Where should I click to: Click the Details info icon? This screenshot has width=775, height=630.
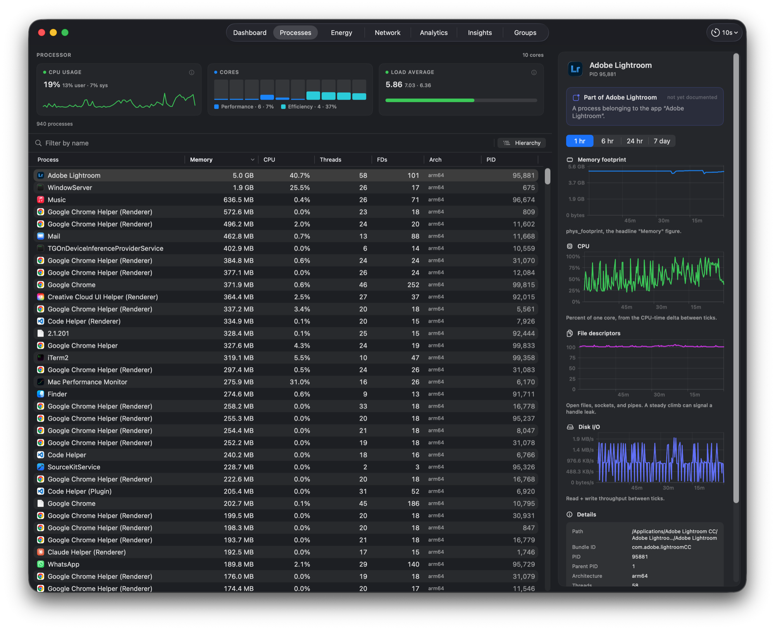569,515
